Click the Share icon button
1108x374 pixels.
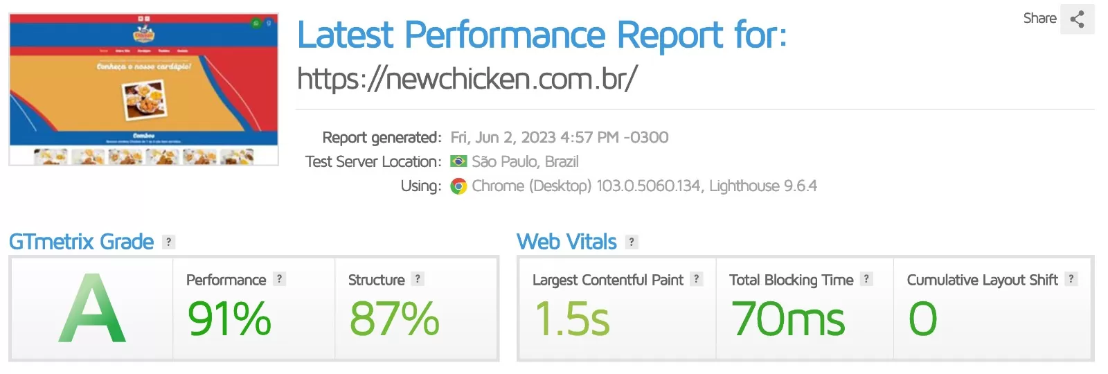[x=1077, y=19]
